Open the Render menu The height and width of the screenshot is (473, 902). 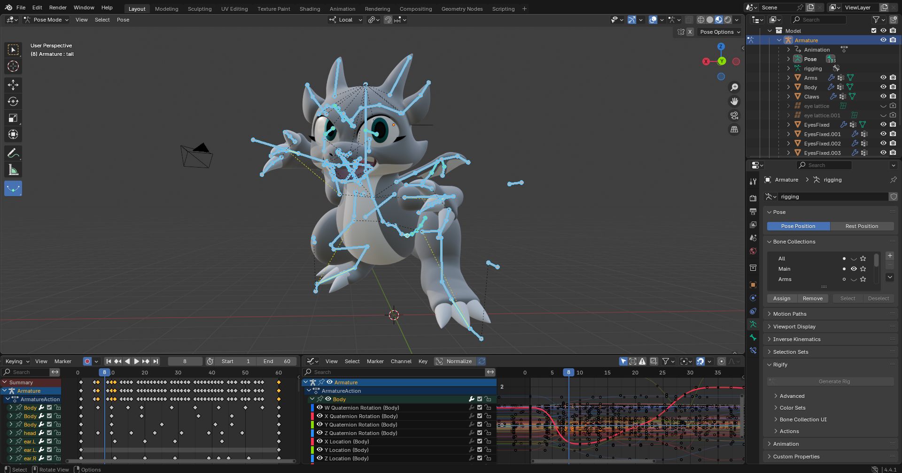point(58,8)
